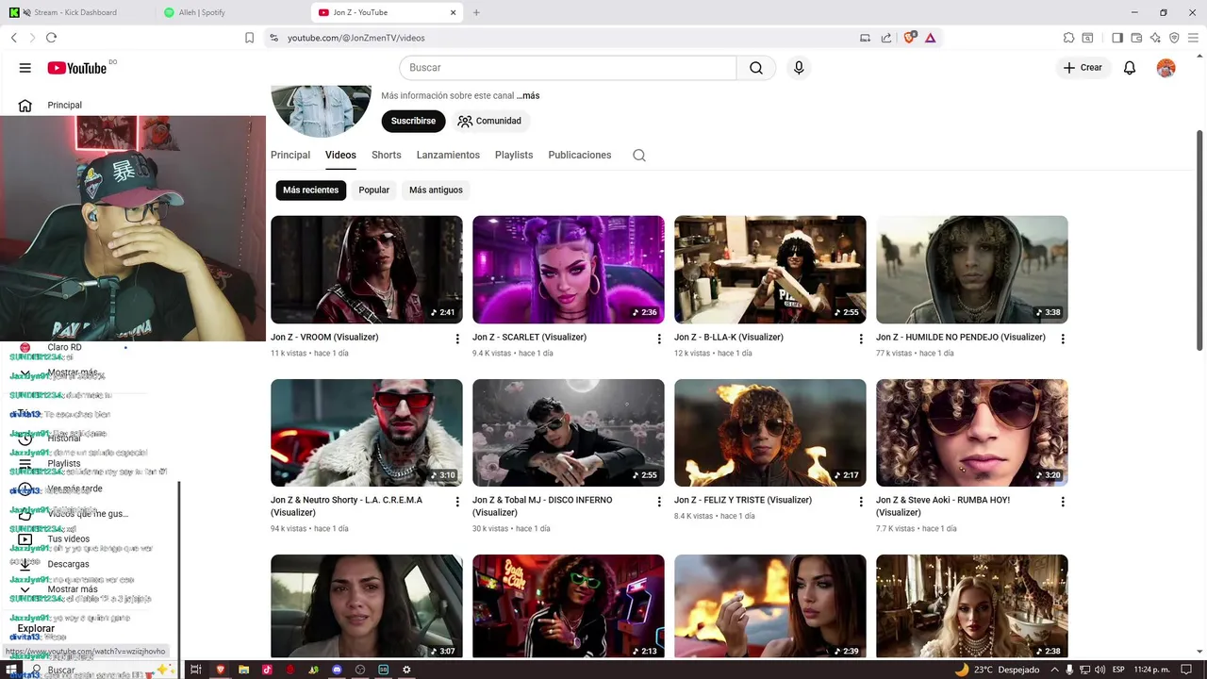Open new tab with plus button

(476, 12)
